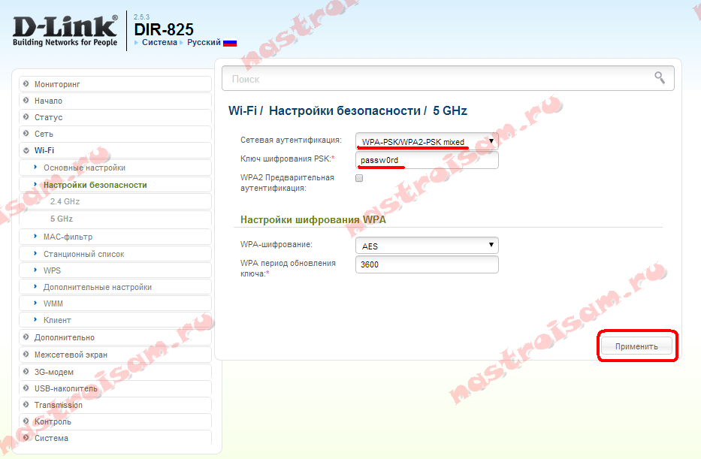Open the Дополнительно menu section

(64, 338)
